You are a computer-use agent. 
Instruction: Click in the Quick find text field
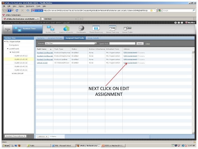[x=122, y=43]
